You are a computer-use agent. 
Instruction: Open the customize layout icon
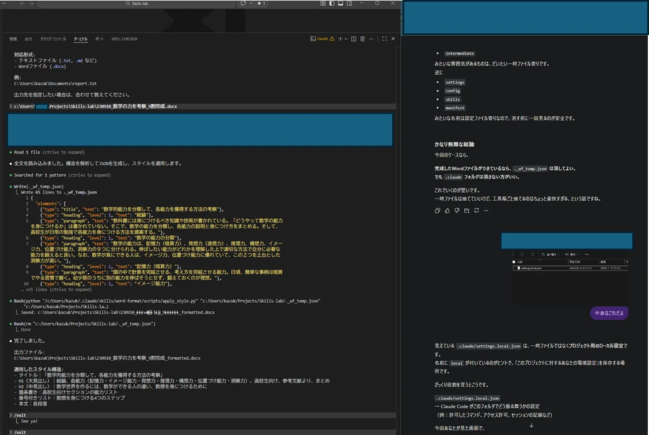click(x=323, y=3)
